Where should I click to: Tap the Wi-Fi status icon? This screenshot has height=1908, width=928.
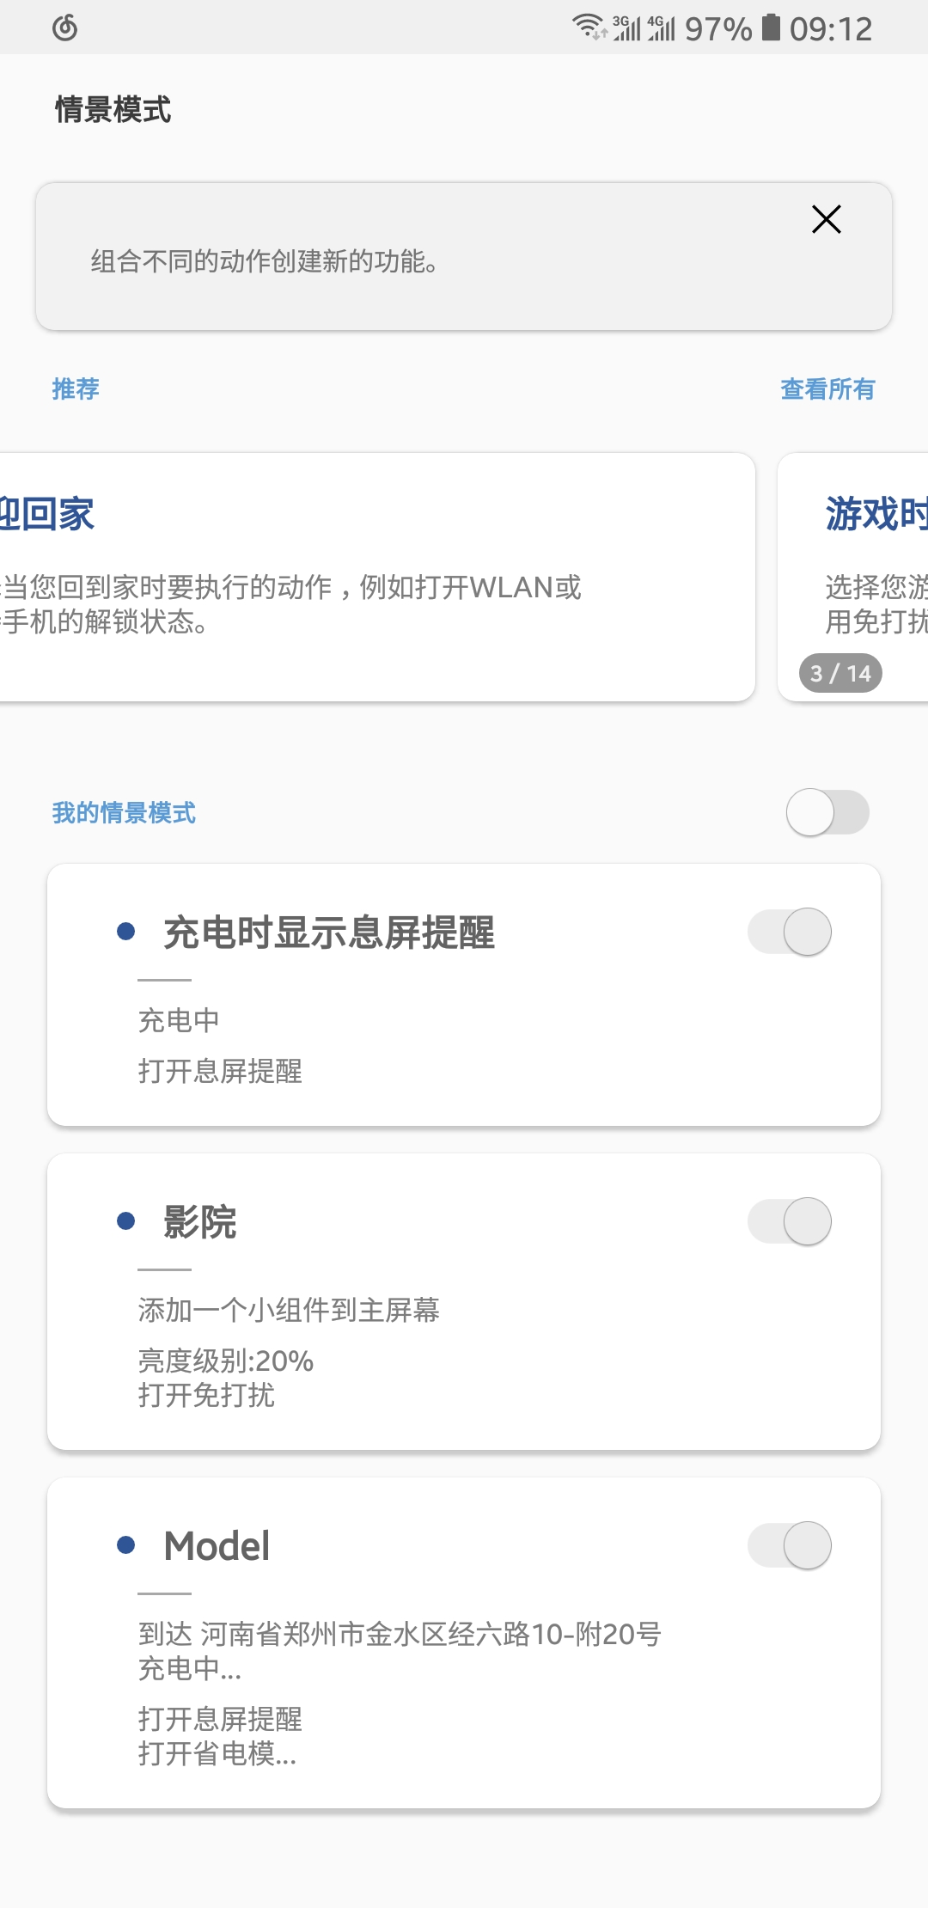589,27
